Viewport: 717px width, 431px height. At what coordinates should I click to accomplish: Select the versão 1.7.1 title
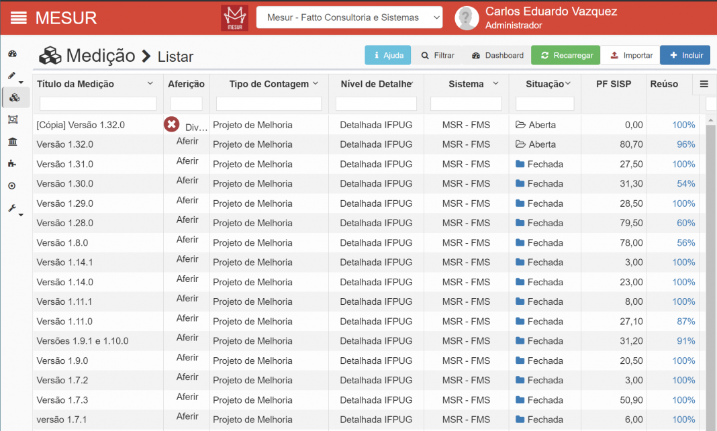pyautogui.click(x=62, y=420)
